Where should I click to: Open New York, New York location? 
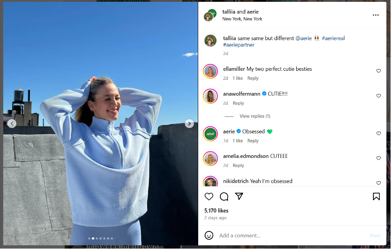pos(242,19)
